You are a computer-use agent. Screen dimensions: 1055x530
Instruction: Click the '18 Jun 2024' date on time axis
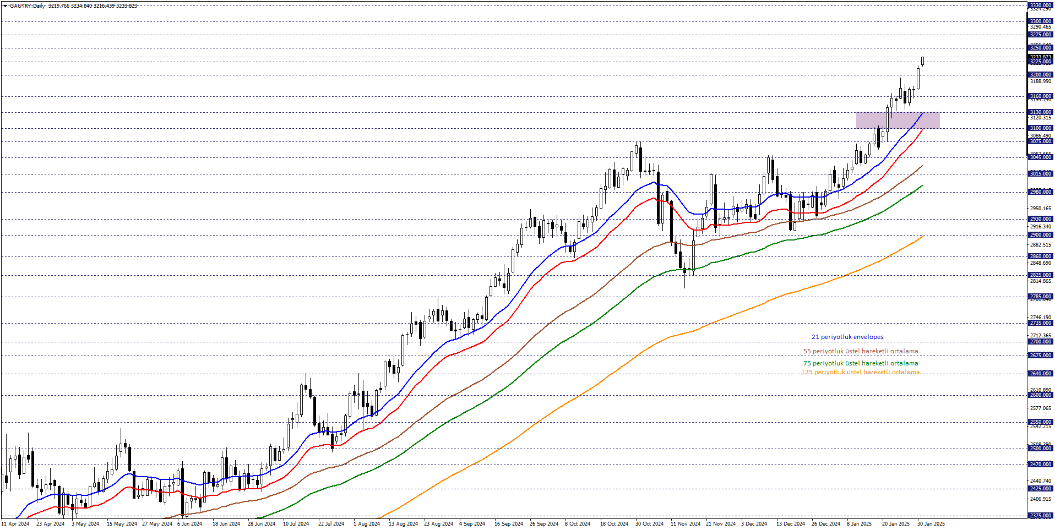[x=226, y=524]
